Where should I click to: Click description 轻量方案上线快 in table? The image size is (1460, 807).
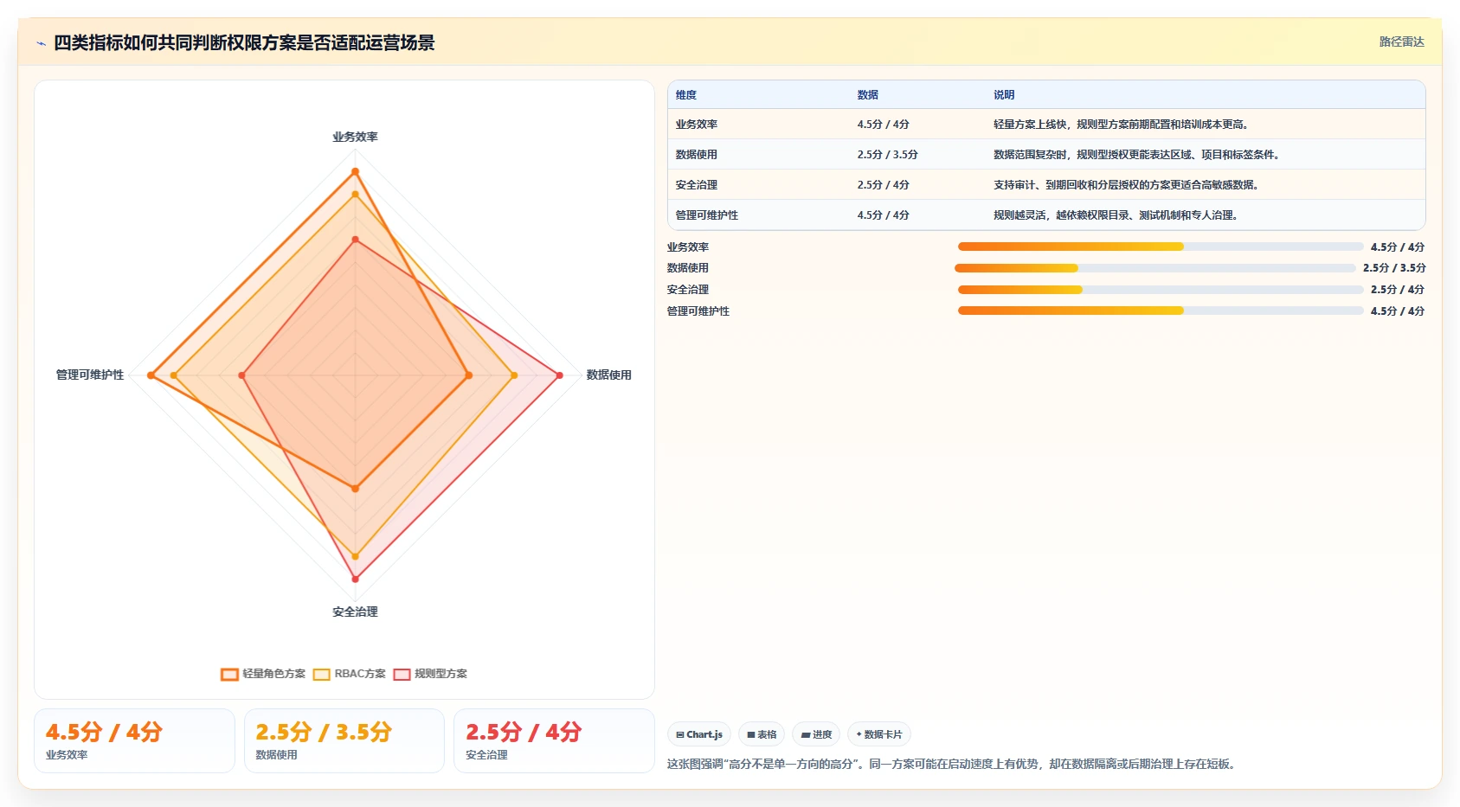[1122, 125]
